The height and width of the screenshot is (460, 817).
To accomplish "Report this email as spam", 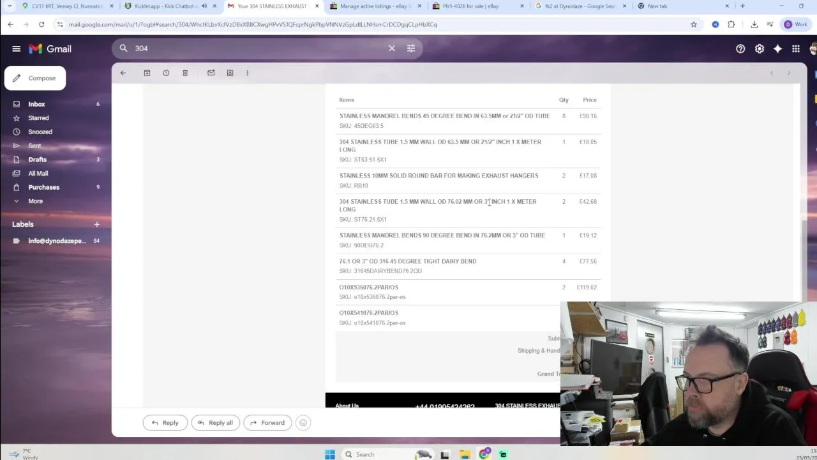I will (166, 73).
